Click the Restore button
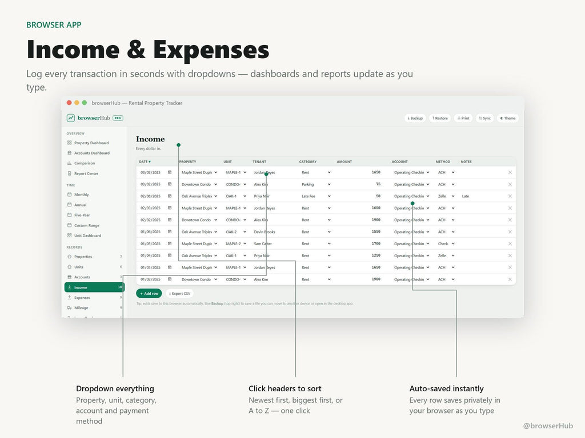The width and height of the screenshot is (585, 438). pyautogui.click(x=440, y=118)
